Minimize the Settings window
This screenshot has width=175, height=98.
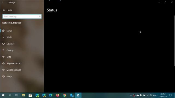(159, 2)
